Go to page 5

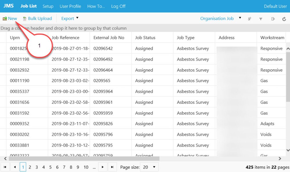click(50, 167)
